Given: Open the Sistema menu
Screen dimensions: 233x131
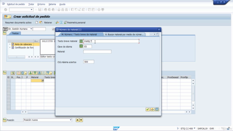Looking at the screenshot, I should click(52, 4).
